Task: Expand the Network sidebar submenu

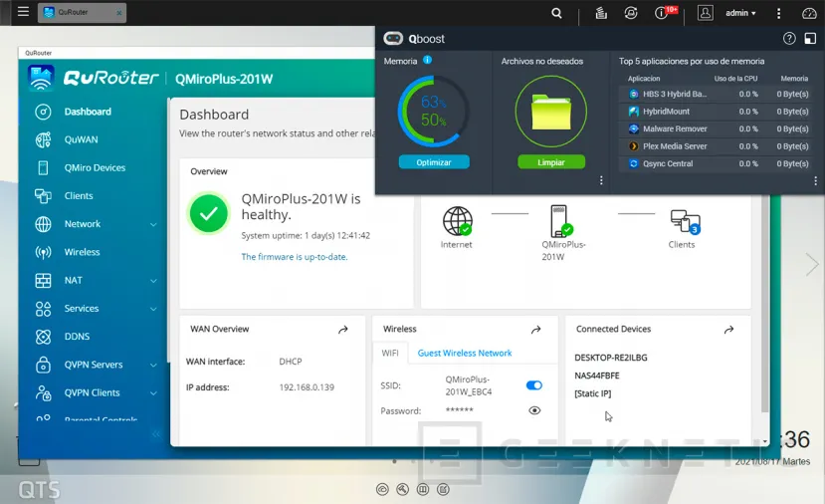Action: coord(153,224)
